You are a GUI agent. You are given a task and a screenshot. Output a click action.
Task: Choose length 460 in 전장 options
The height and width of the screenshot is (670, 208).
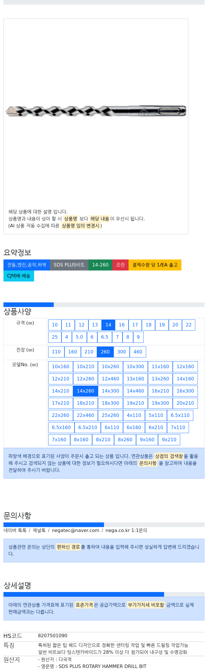point(138,352)
